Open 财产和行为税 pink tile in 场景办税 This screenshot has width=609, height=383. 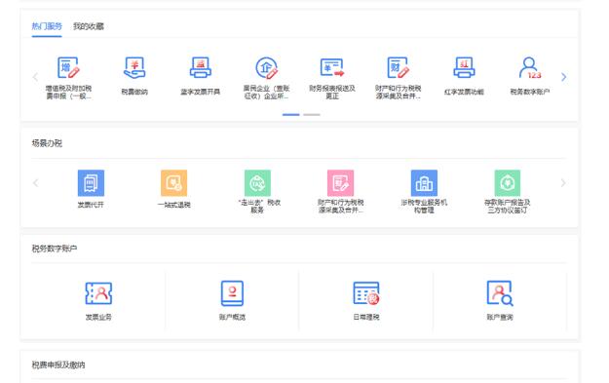(x=341, y=183)
